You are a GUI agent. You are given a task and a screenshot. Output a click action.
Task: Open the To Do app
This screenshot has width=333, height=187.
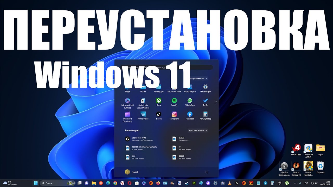click(x=206, y=102)
